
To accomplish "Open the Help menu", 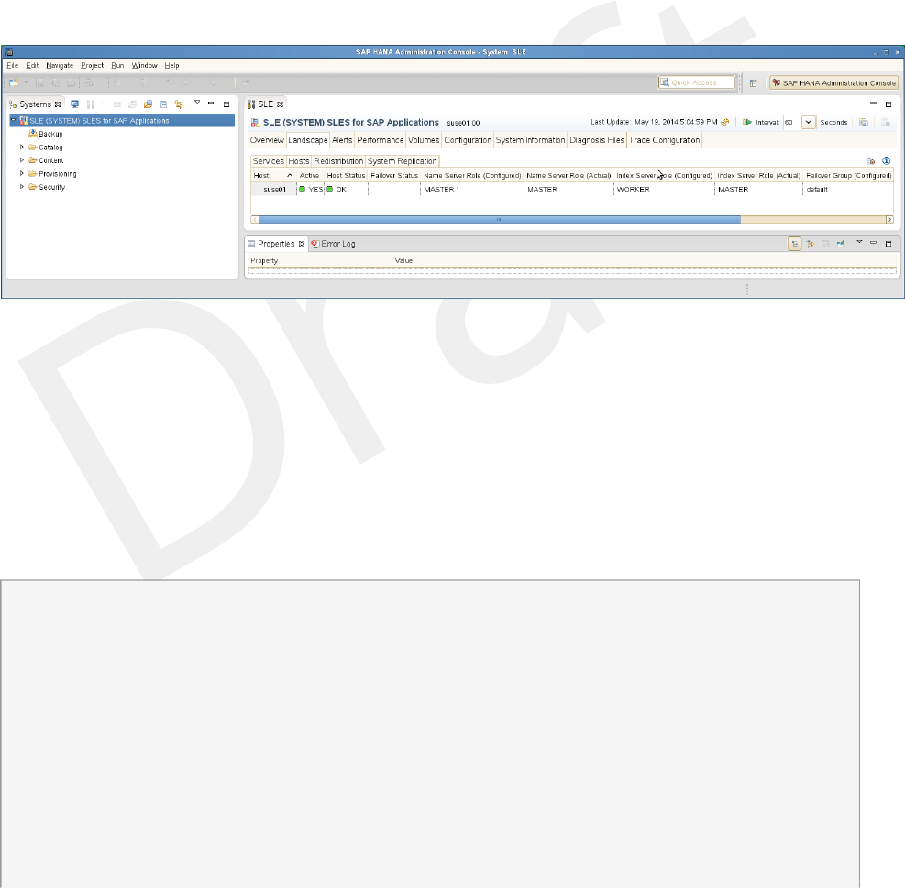I will (172, 66).
